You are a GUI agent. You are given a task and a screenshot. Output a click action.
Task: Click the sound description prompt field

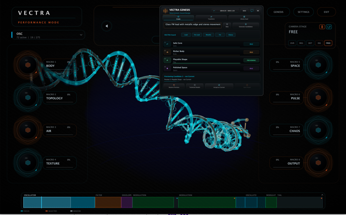193,25
